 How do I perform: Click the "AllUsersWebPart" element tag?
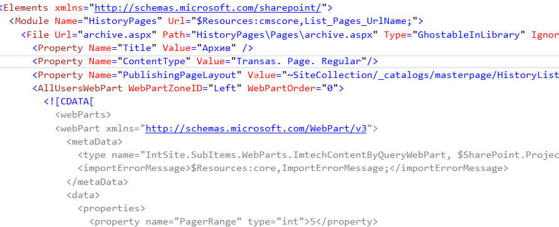point(80,88)
